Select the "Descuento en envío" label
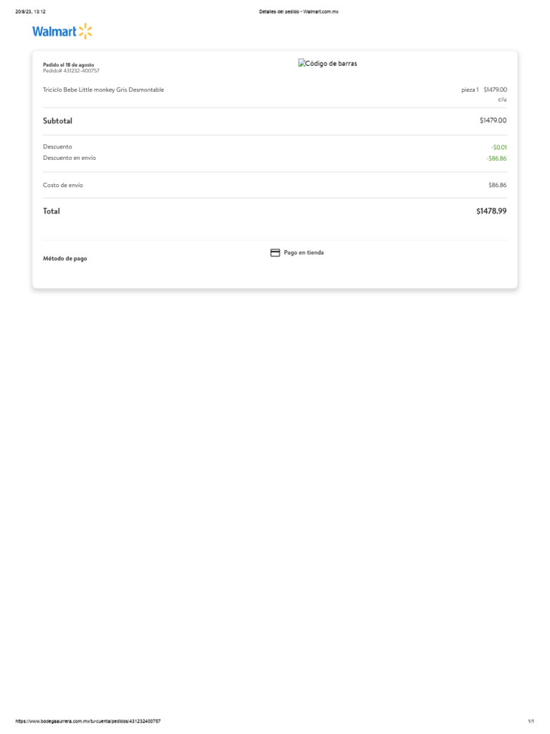 pos(69,158)
